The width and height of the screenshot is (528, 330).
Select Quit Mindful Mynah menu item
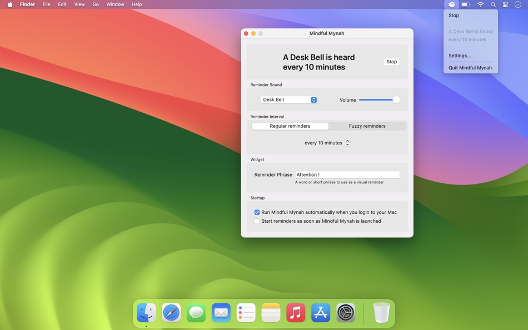coord(470,68)
